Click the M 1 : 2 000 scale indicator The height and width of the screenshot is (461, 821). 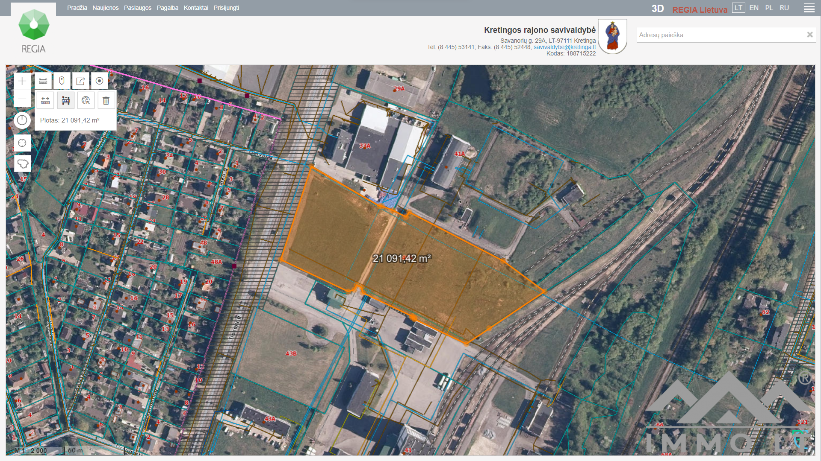click(x=31, y=450)
